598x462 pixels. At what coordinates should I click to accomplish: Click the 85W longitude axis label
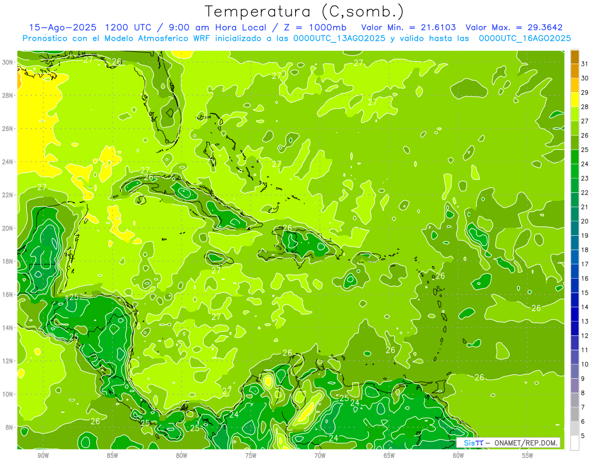click(112, 456)
